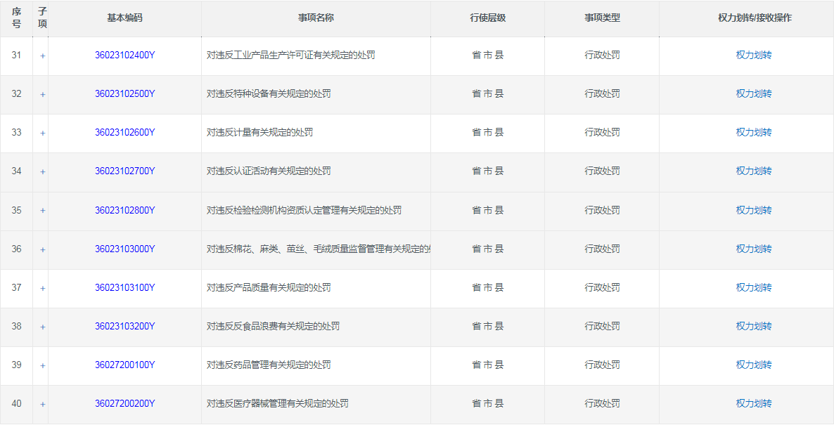This screenshot has width=834, height=425.
Task: Expand sub-items for row 39
Action: click(x=42, y=365)
